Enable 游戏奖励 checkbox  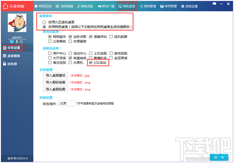point(111,53)
